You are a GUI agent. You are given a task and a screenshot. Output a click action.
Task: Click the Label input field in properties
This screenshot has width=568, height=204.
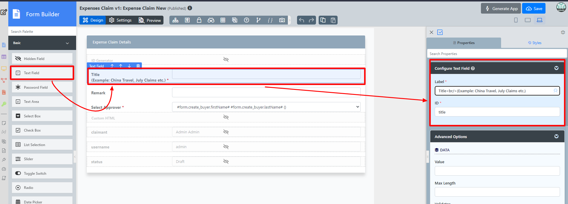[x=497, y=91]
